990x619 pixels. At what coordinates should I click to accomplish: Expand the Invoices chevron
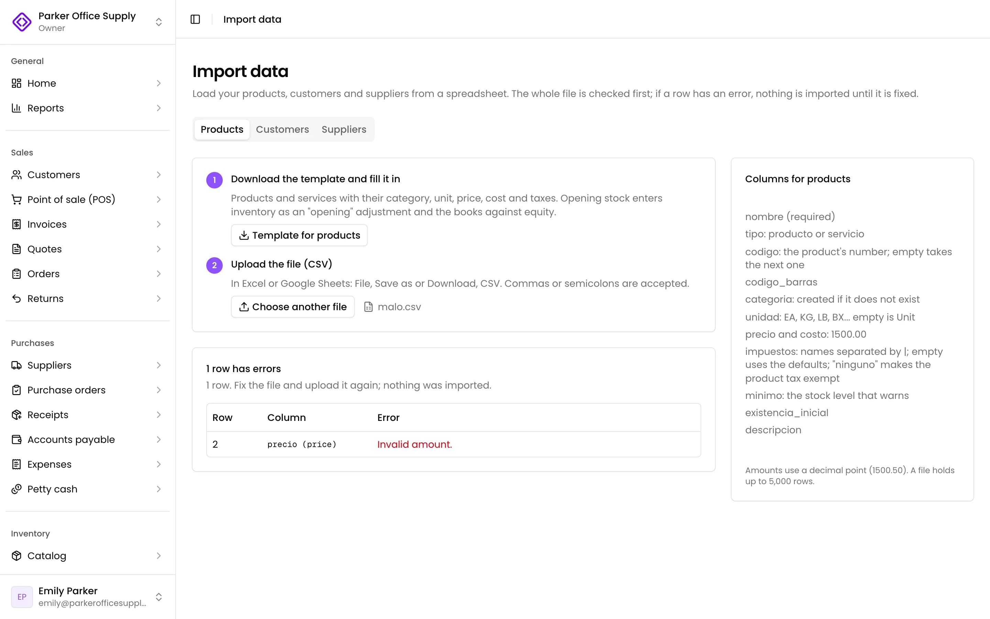pos(159,224)
